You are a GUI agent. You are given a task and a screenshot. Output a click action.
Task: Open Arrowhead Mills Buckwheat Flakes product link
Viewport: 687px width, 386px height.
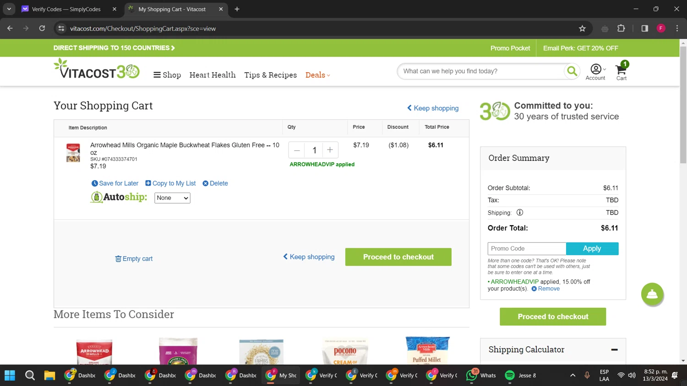[185, 149]
